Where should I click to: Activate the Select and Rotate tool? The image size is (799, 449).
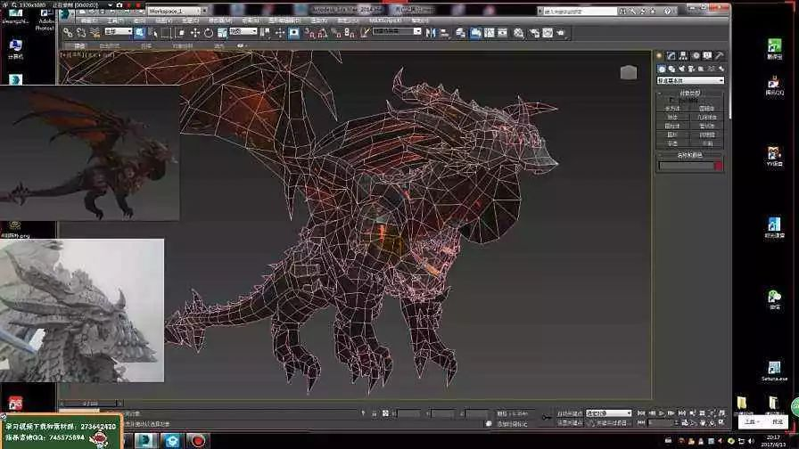click(x=209, y=33)
